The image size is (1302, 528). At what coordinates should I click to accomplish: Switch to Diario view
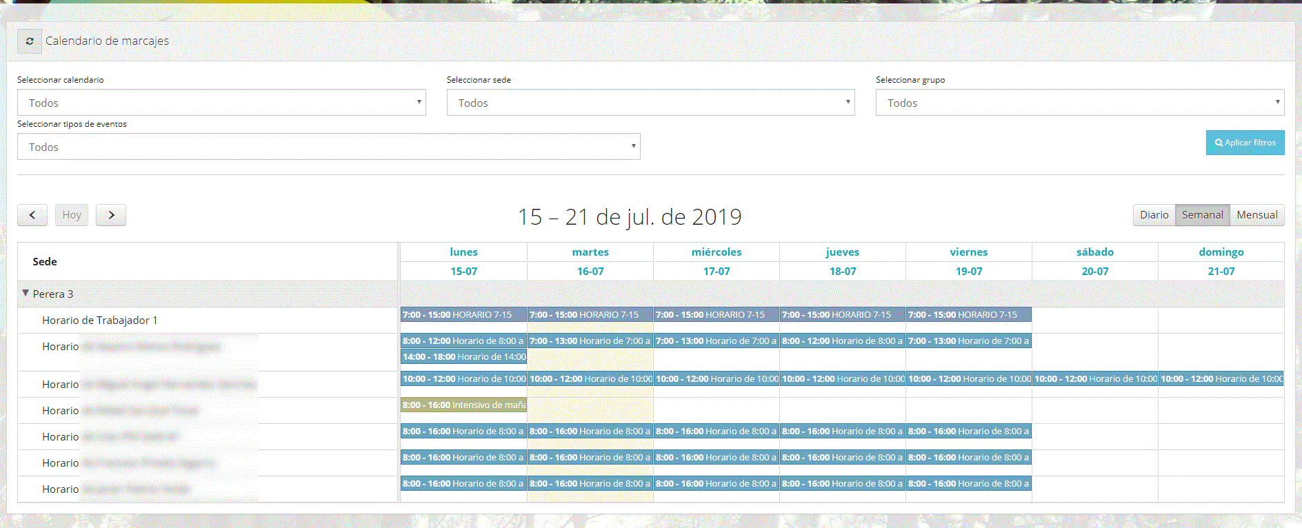(1154, 215)
